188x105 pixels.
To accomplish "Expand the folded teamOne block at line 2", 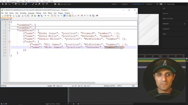I will click(9, 25).
